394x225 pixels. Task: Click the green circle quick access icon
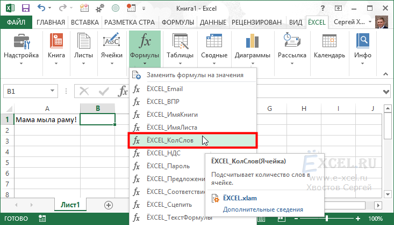pyautogui.click(x=116, y=8)
